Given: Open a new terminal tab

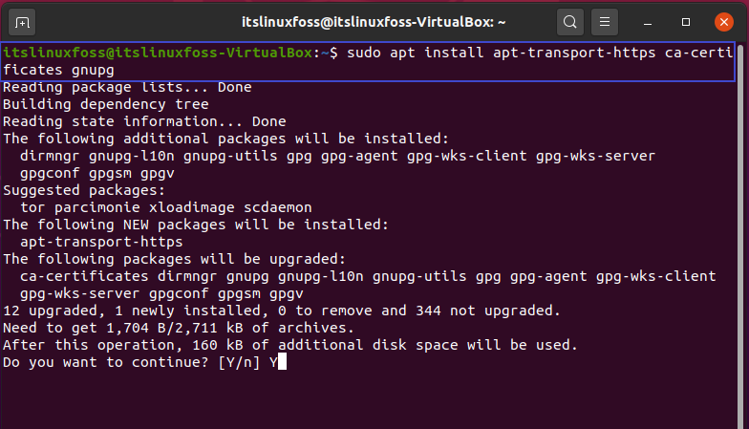Looking at the screenshot, I should point(22,22).
